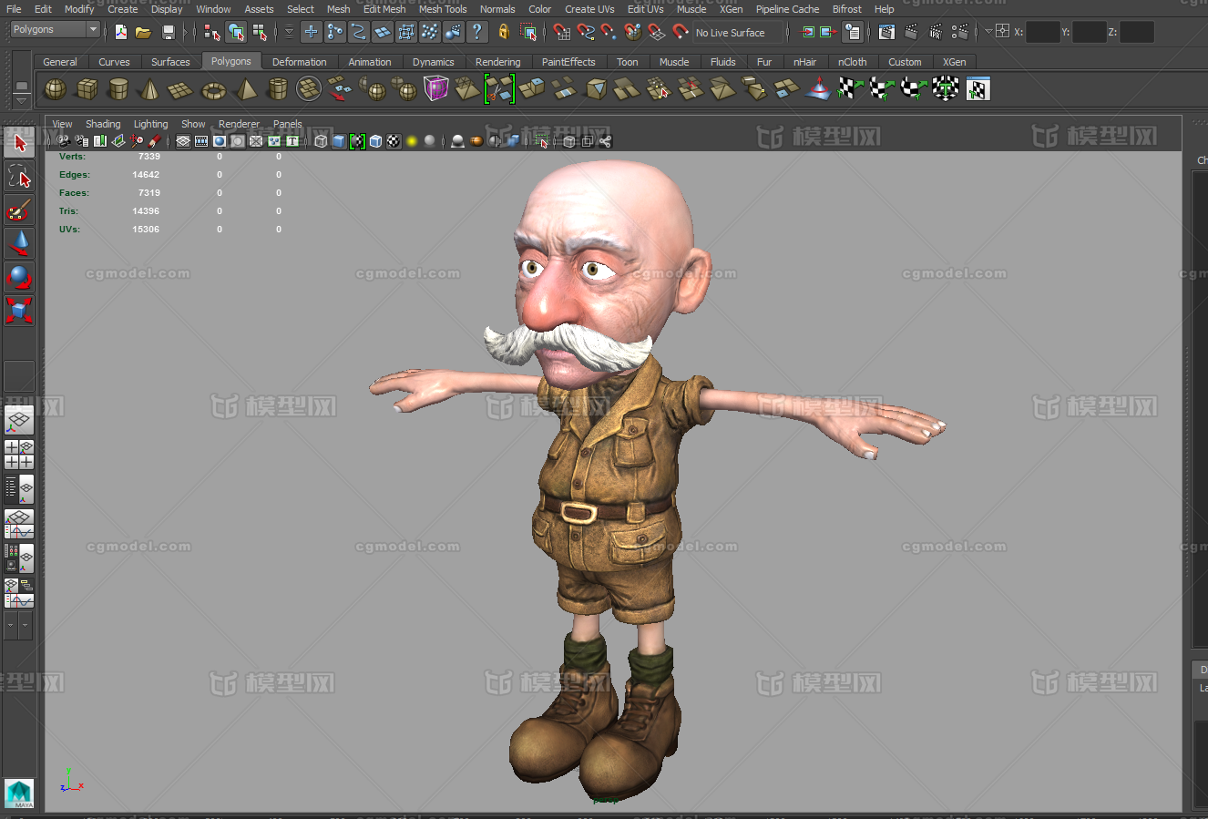Switch to the nCloth shelf tab
This screenshot has width=1208, height=819.
(x=853, y=62)
